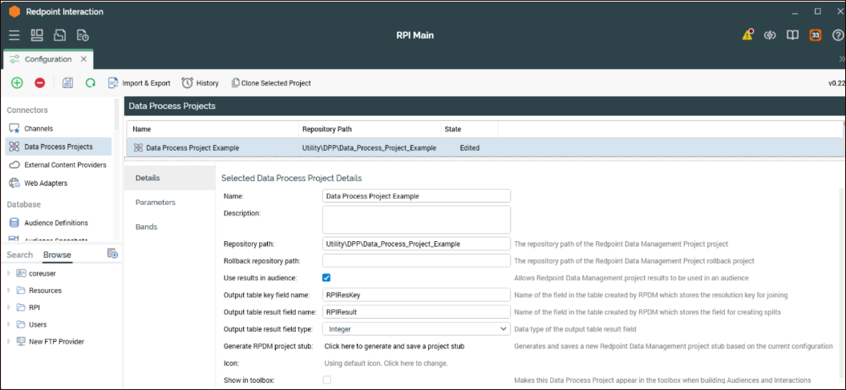Click the Repository path input field
The width and height of the screenshot is (846, 390).
click(x=416, y=243)
